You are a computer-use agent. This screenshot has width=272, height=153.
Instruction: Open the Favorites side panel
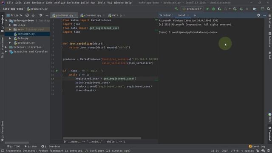(2, 131)
